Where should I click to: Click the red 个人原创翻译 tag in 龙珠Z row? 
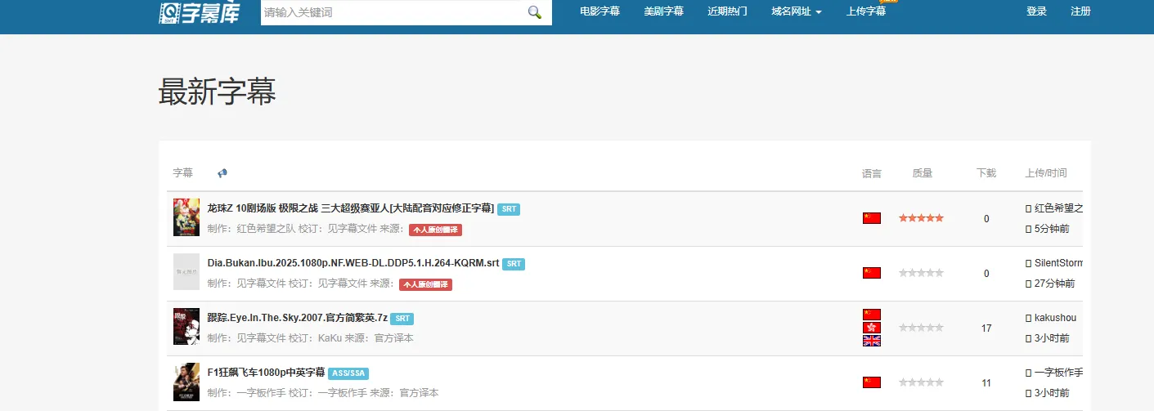pos(435,230)
